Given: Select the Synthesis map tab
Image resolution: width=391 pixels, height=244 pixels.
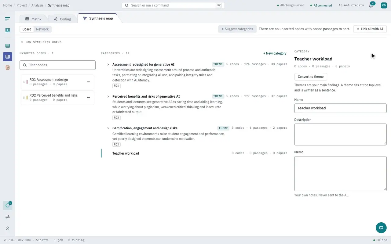Looking at the screenshot, I should point(98,18).
